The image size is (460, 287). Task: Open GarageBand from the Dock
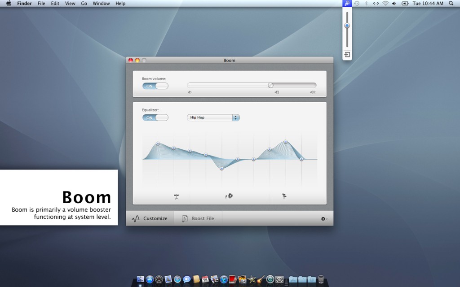pyautogui.click(x=261, y=280)
